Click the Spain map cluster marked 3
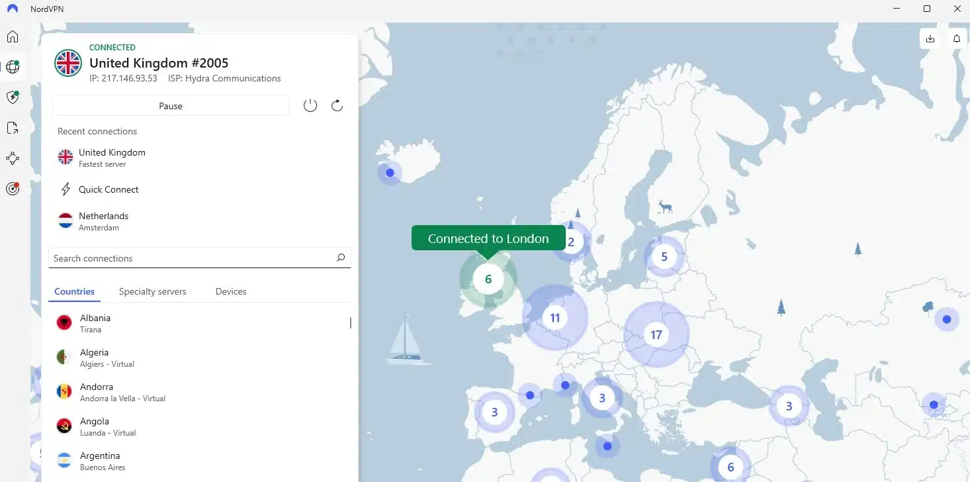The width and height of the screenshot is (970, 482). pyautogui.click(x=494, y=412)
